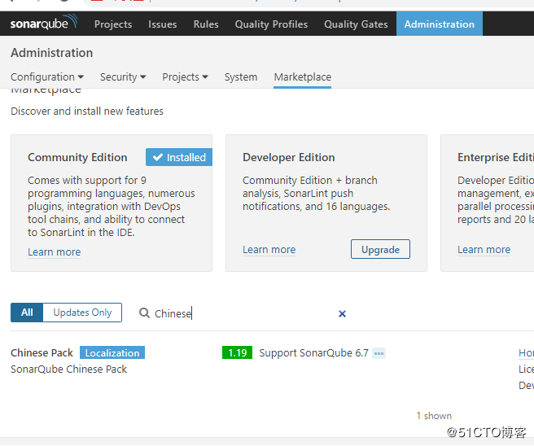Open the Configuration dropdown
The width and height of the screenshot is (534, 446).
[46, 77]
